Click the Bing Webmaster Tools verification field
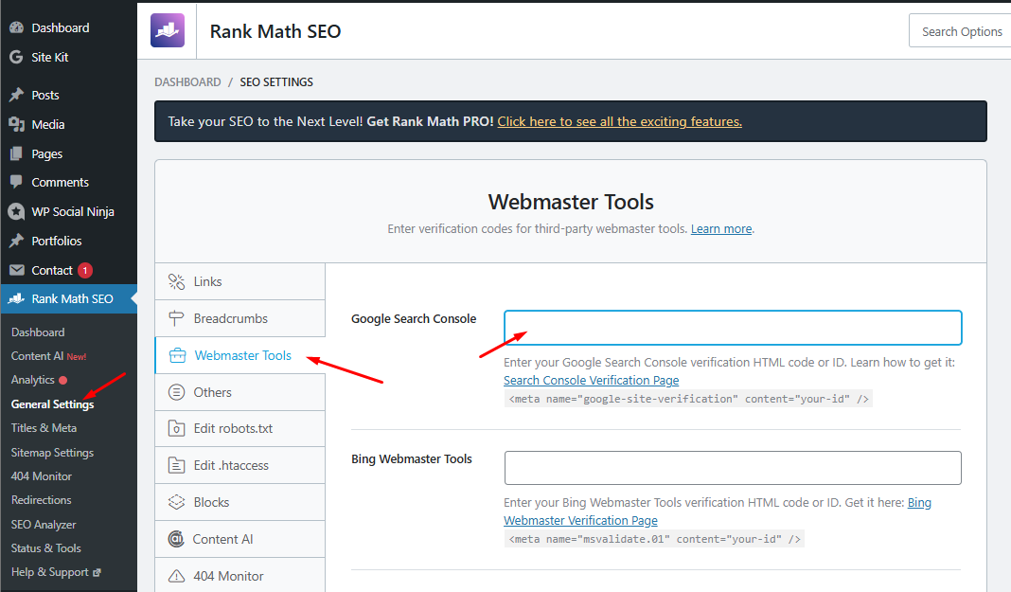 [733, 468]
